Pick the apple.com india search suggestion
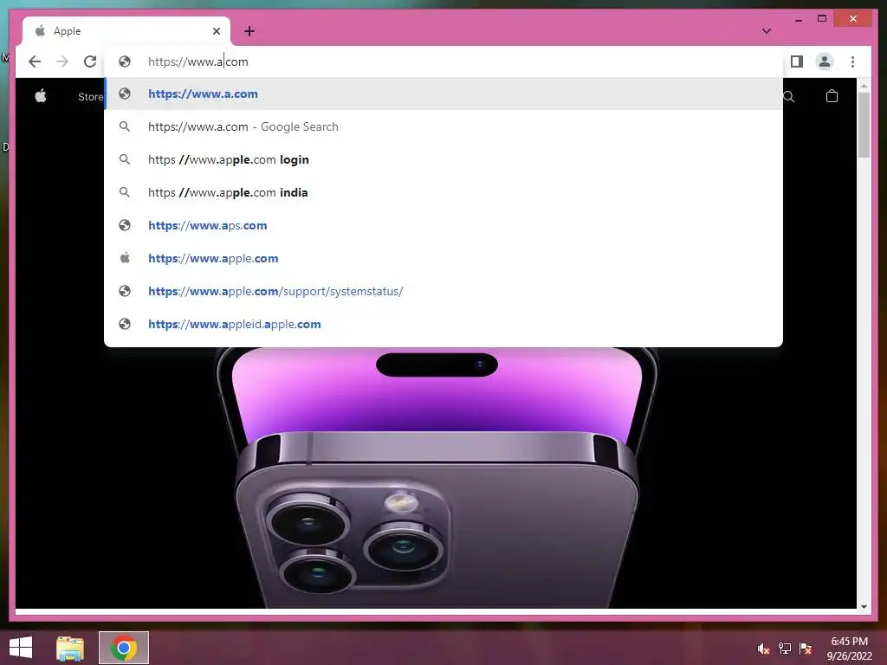Viewport: 887px width, 665px height. 443,192
